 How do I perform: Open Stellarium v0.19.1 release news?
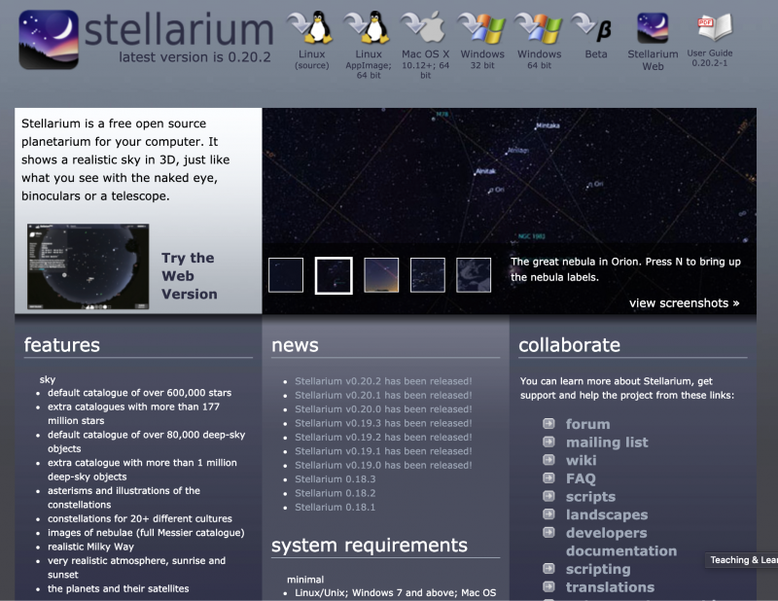click(383, 451)
